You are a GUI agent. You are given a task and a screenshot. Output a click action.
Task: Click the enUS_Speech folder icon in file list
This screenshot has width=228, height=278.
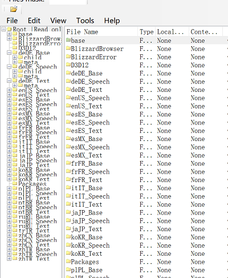point(68,98)
